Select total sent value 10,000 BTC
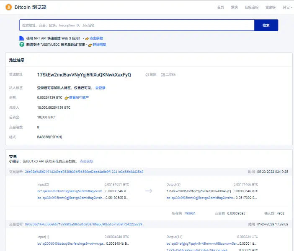 (x=46, y=117)
